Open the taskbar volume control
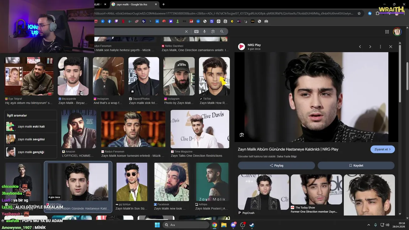This screenshot has width=409, height=230. coord(387,225)
